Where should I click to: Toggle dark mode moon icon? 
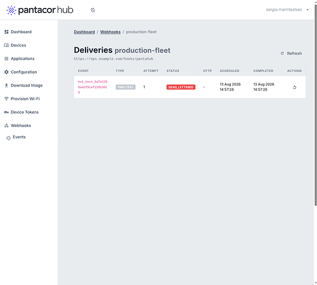click(x=93, y=10)
